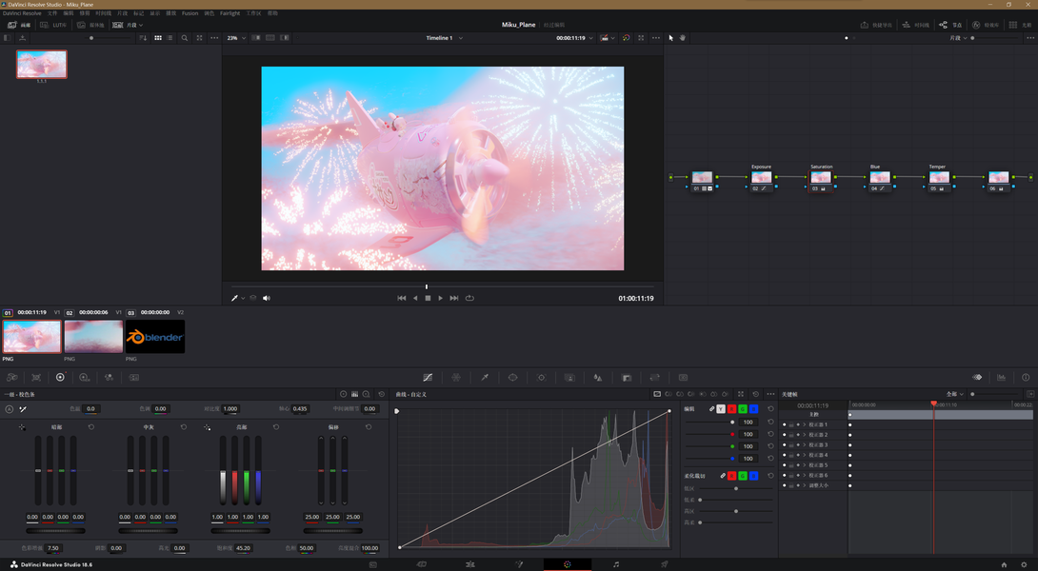The height and width of the screenshot is (571, 1038).
Task: Click the 快捷导出 quick export button
Action: click(876, 25)
